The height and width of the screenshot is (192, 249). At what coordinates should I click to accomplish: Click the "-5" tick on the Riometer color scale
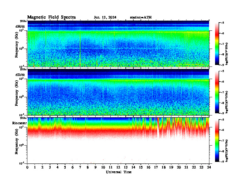223,120
